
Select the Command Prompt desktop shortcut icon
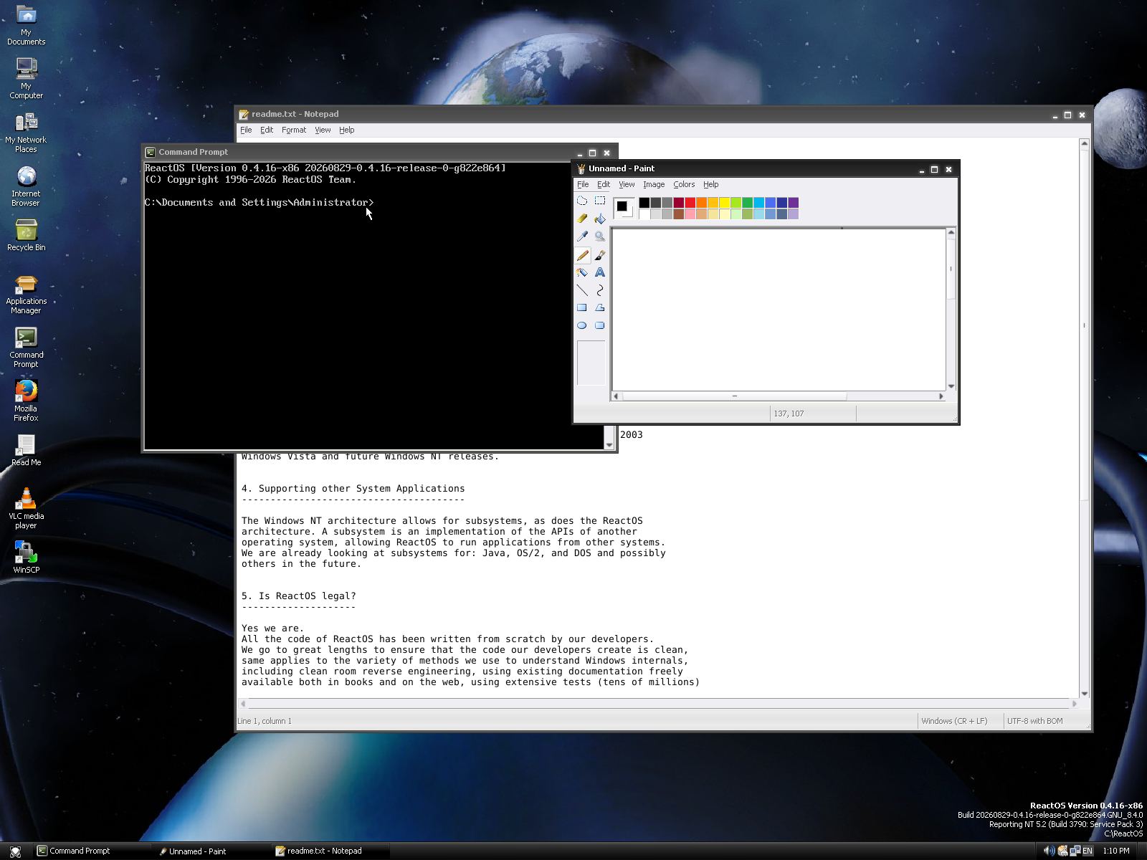pyautogui.click(x=26, y=348)
